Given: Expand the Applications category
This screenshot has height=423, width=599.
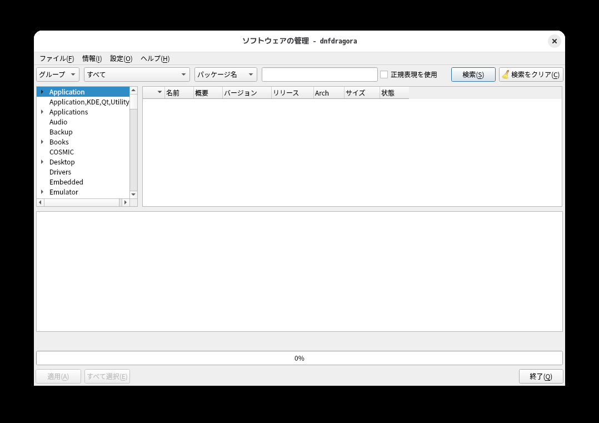Looking at the screenshot, I should [x=43, y=112].
